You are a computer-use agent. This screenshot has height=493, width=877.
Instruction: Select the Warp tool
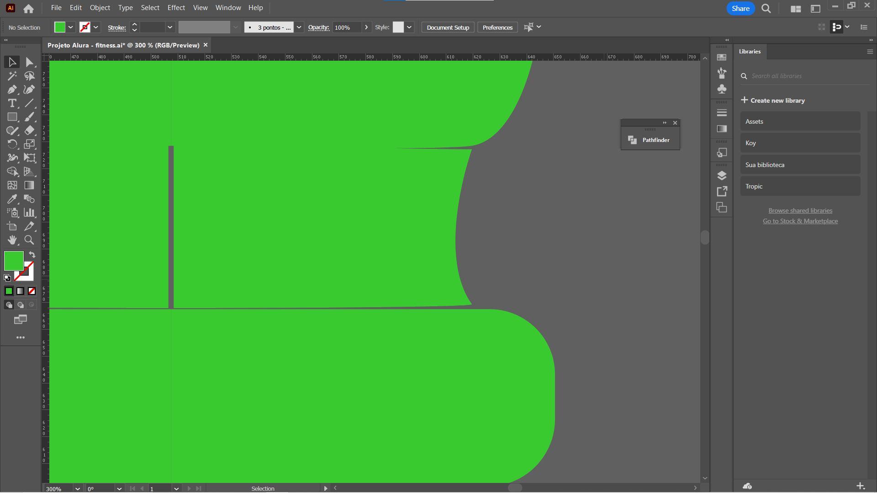12,158
